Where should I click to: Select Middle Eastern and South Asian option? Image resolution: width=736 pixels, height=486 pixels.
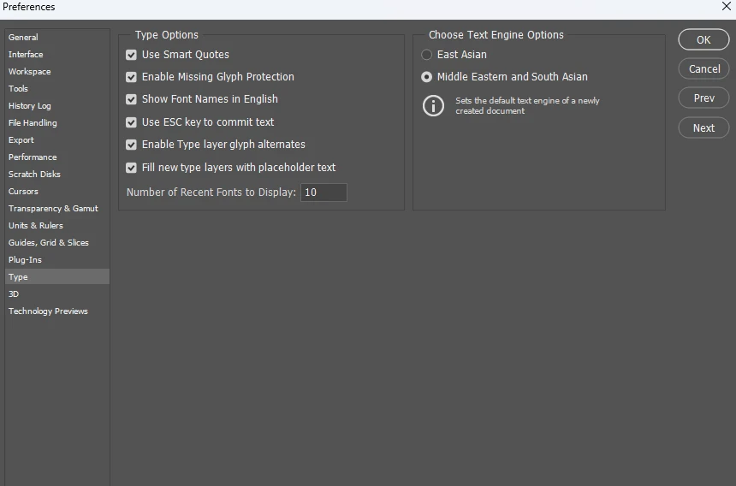click(426, 77)
